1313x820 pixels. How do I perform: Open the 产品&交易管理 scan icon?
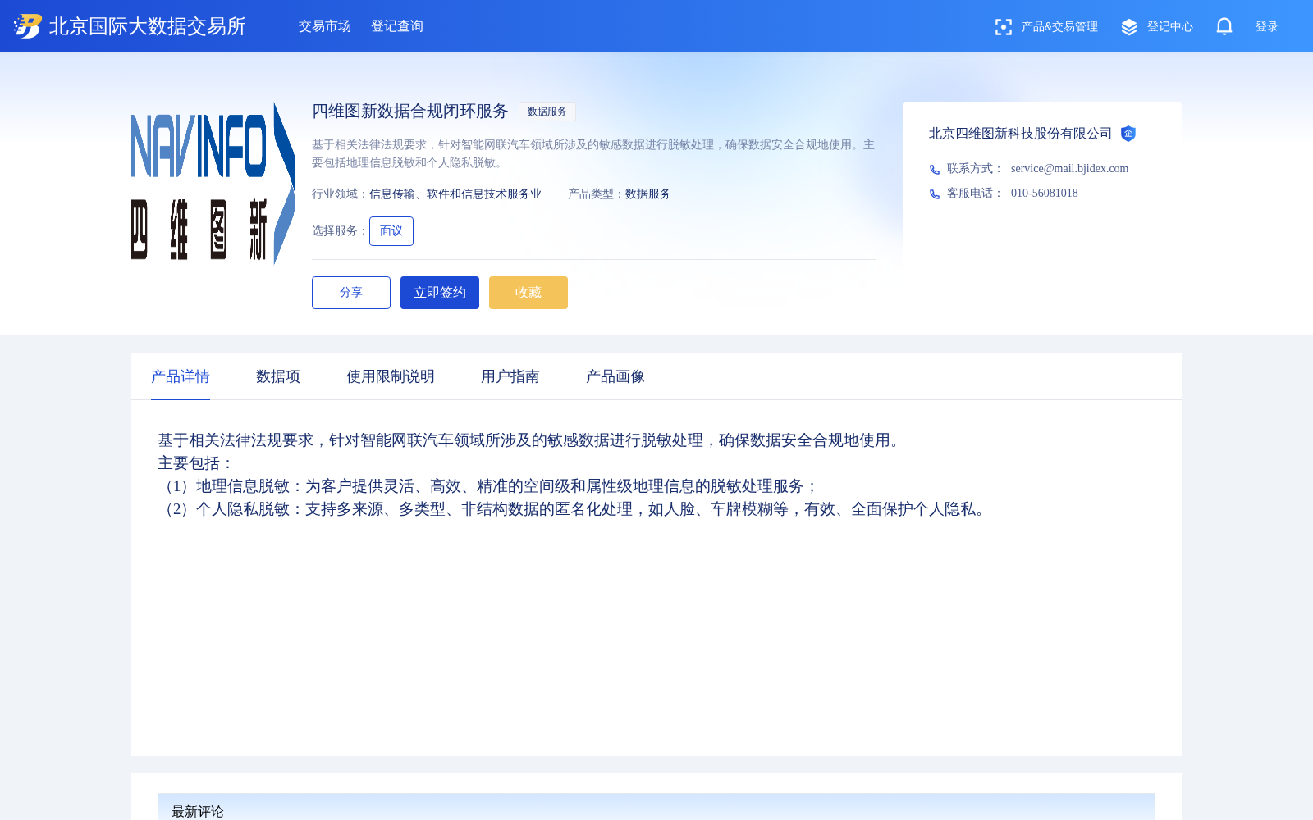pos(1003,27)
